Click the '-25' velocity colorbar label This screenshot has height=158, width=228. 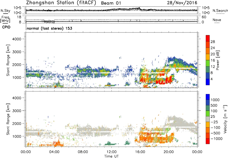(214, 122)
